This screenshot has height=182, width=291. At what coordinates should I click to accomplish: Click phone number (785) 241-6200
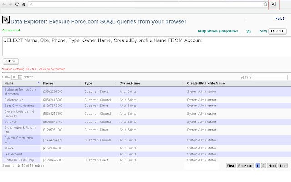tap(53, 100)
